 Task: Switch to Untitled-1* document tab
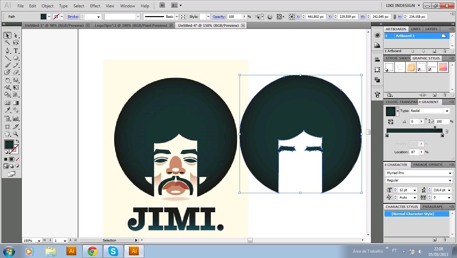pyautogui.click(x=54, y=26)
